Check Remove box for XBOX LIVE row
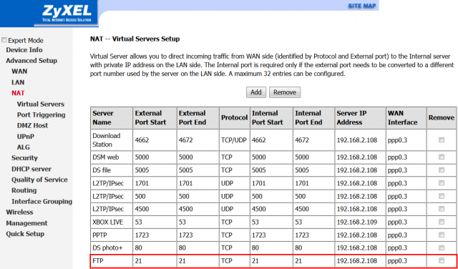Viewport: 458px width, 269px height. click(x=442, y=222)
